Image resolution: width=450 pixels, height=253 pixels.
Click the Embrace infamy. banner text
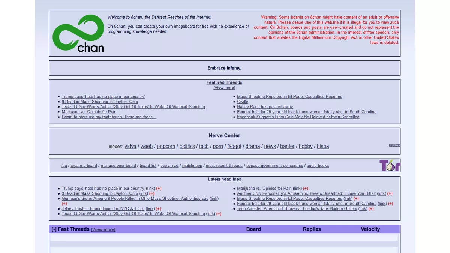pyautogui.click(x=225, y=68)
